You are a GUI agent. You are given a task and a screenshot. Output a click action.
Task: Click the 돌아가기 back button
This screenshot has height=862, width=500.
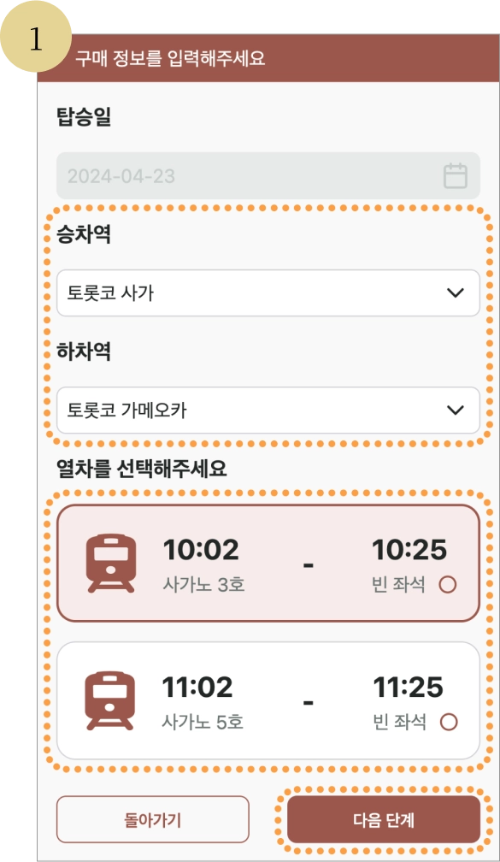point(153,819)
